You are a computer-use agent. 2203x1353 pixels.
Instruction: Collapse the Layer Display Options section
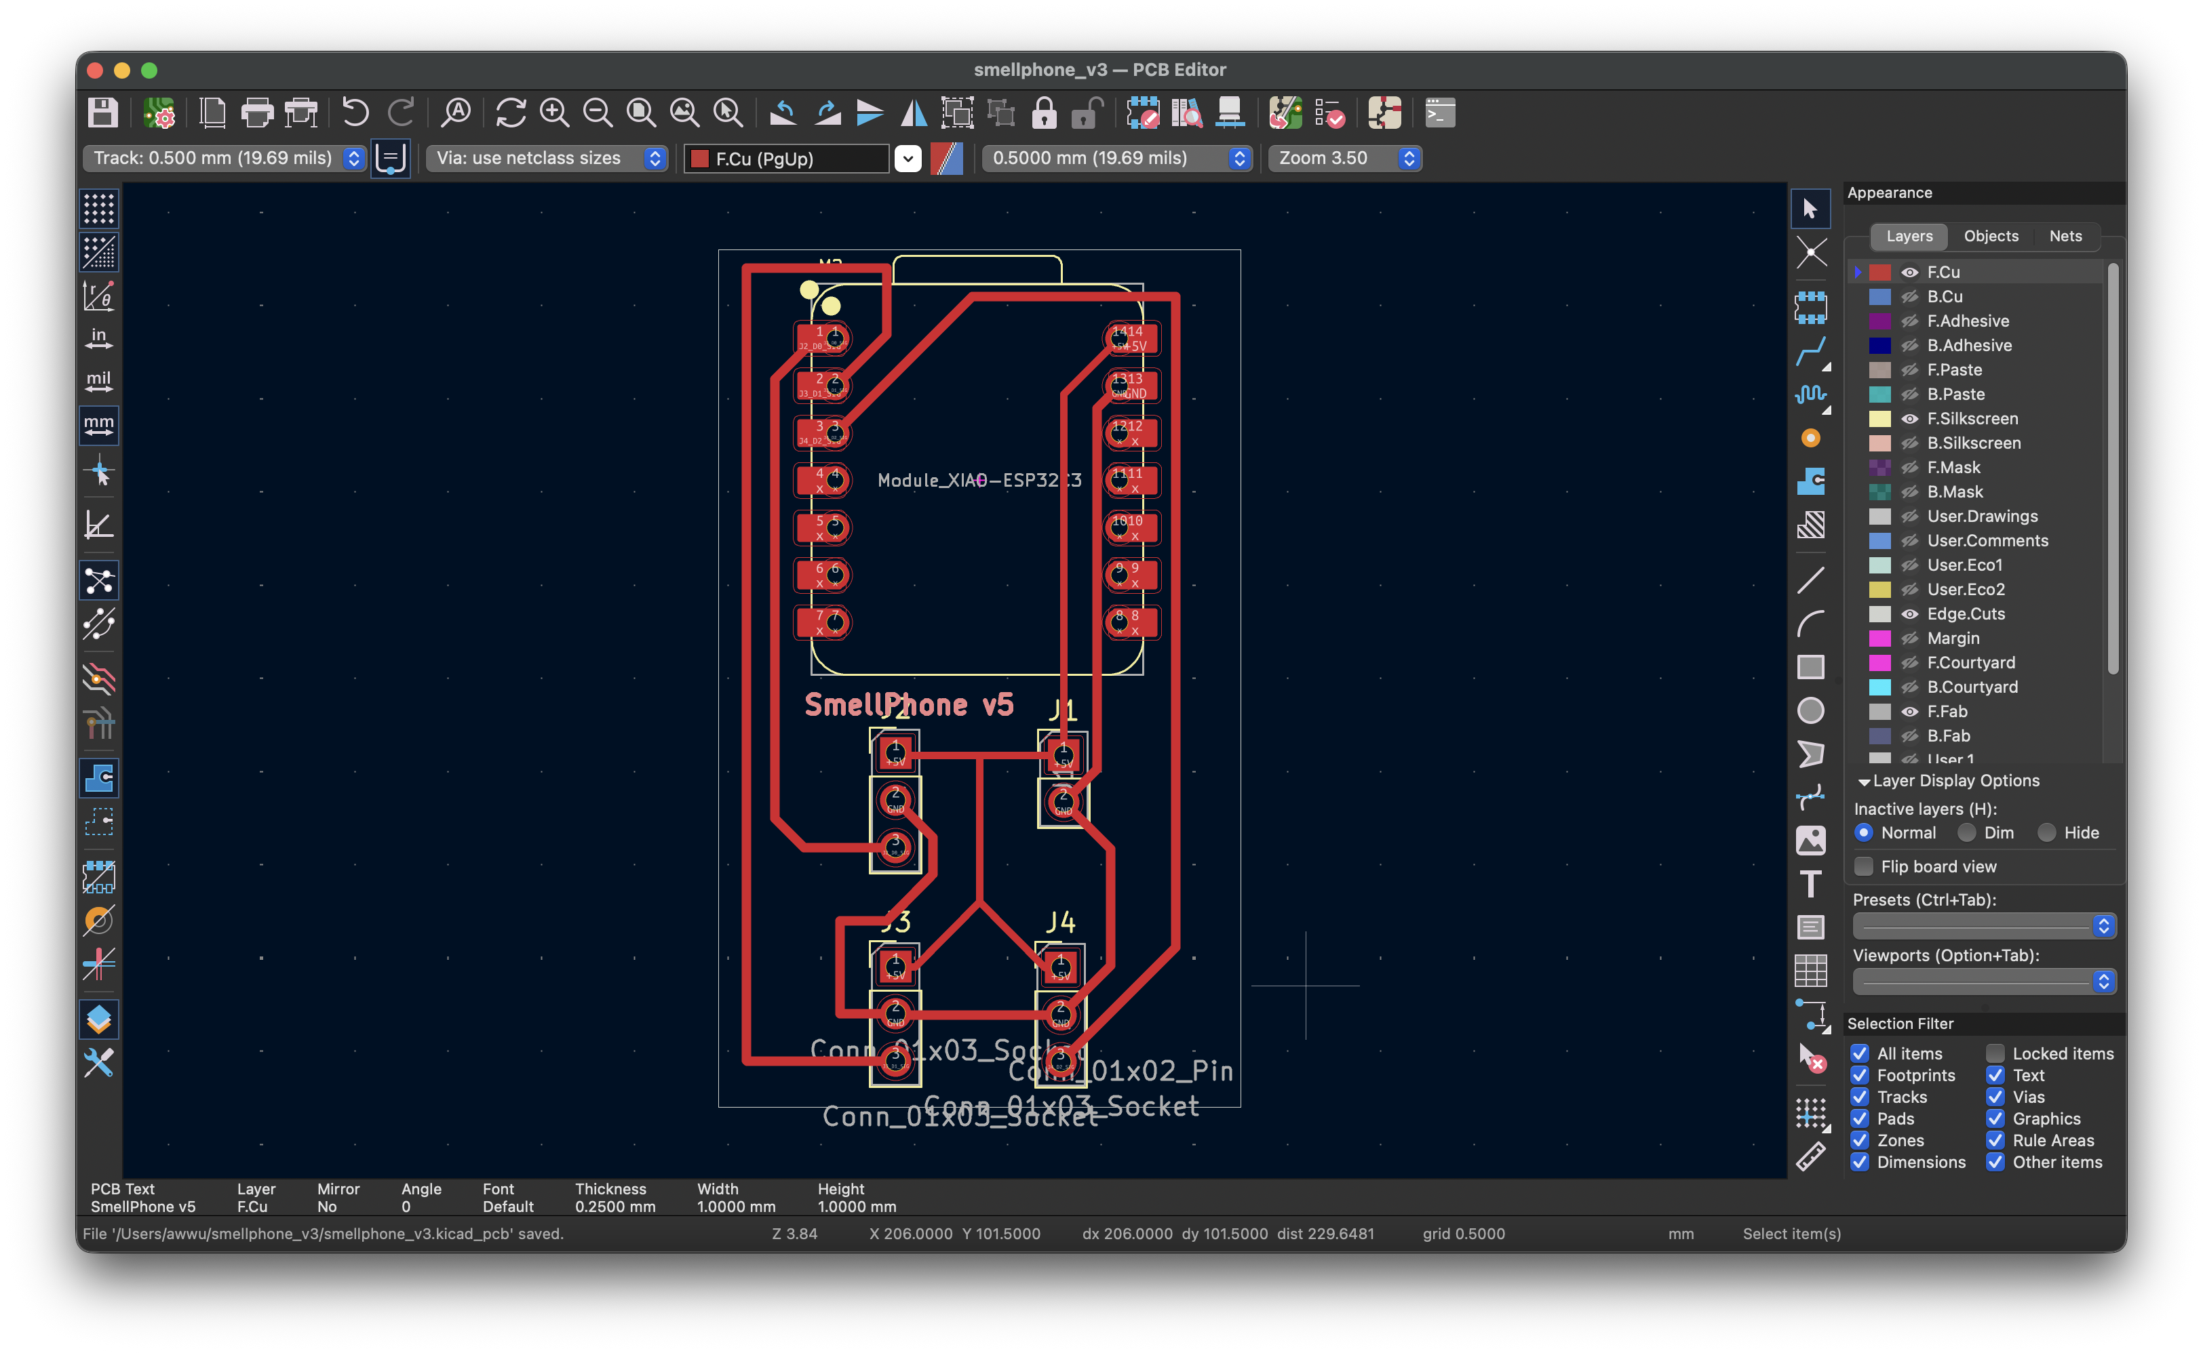coord(1865,780)
